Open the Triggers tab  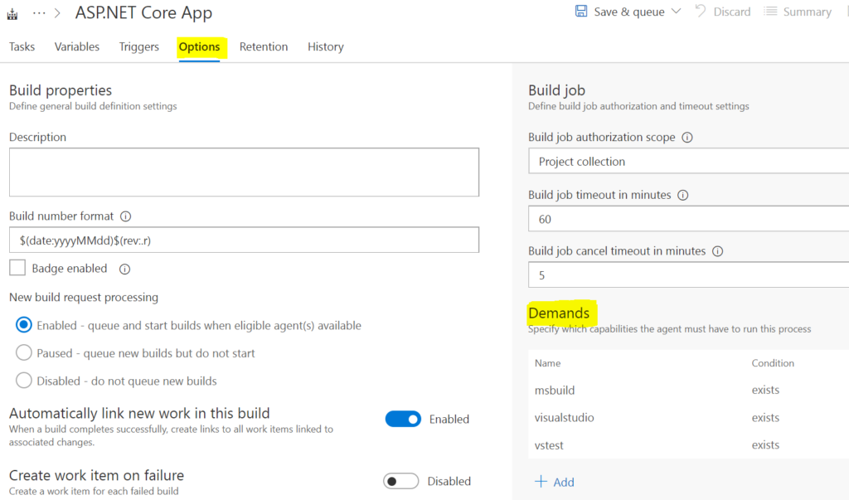[x=138, y=46]
